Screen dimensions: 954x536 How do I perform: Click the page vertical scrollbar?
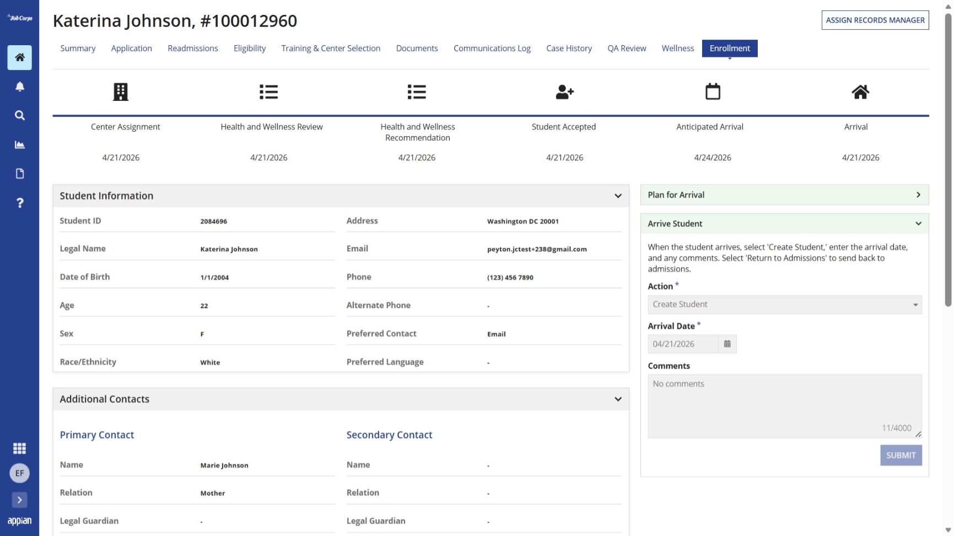point(948,160)
